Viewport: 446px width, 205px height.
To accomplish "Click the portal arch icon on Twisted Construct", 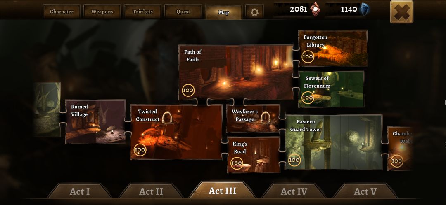I will point(168,117).
